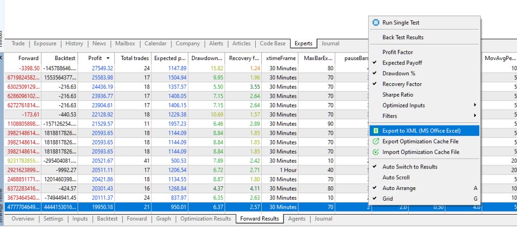Open the Strategy Tester Journal tab next to Agents
The height and width of the screenshot is (227, 517).
click(x=323, y=219)
